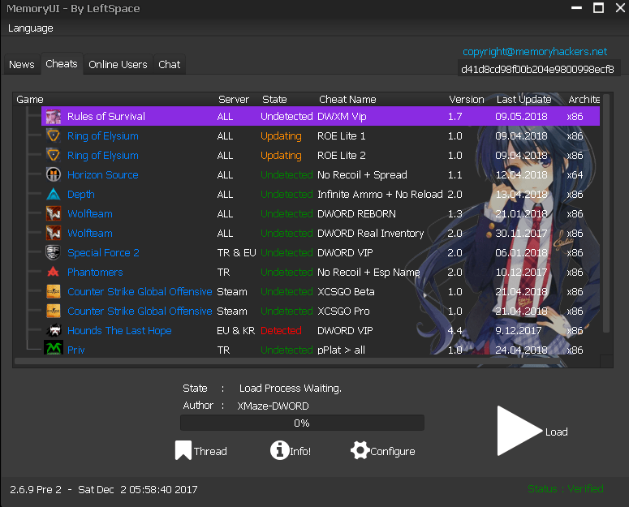Sort by the Cheat Name column header

(347, 100)
